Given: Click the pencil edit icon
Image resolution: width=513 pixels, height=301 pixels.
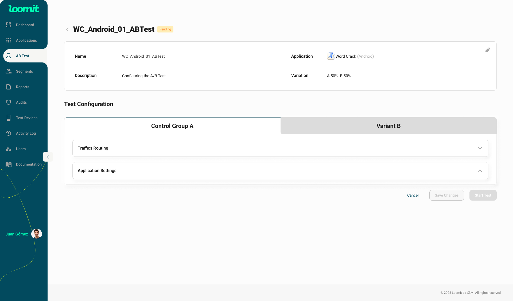Looking at the screenshot, I should coord(488,50).
